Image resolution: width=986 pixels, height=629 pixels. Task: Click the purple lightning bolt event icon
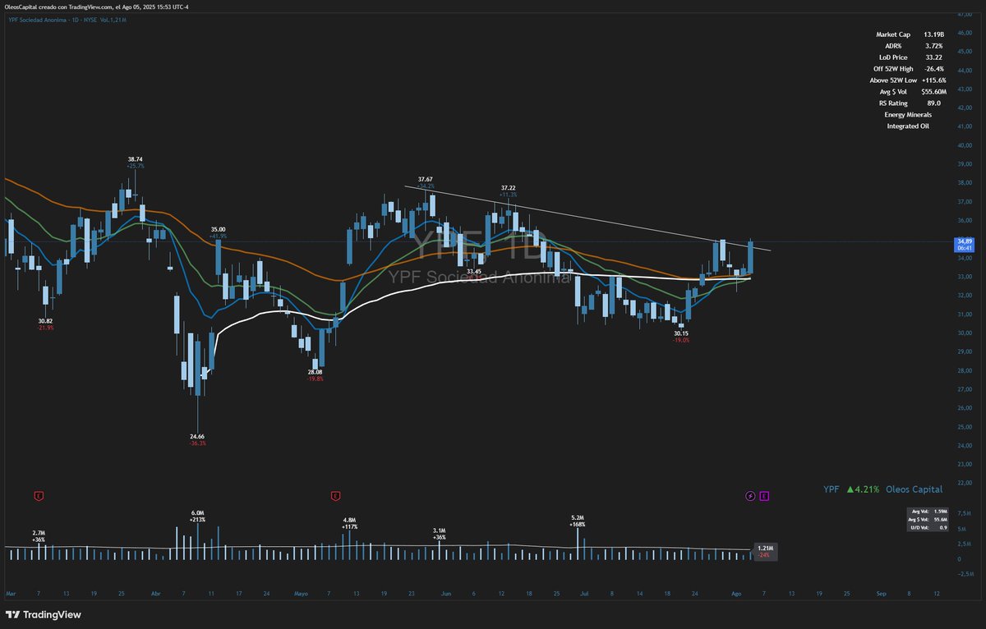pos(749,496)
